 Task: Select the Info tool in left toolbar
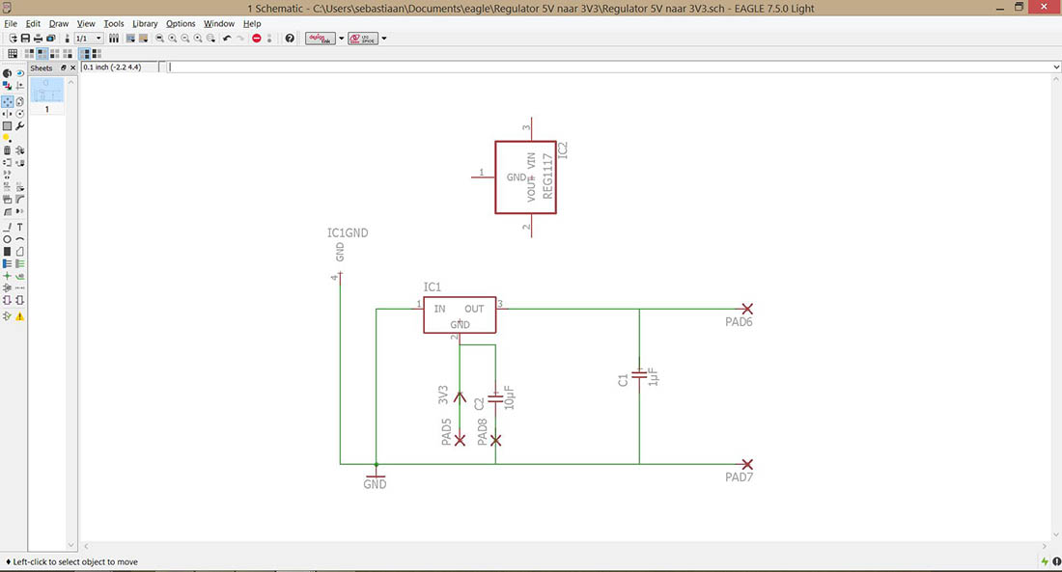7,73
